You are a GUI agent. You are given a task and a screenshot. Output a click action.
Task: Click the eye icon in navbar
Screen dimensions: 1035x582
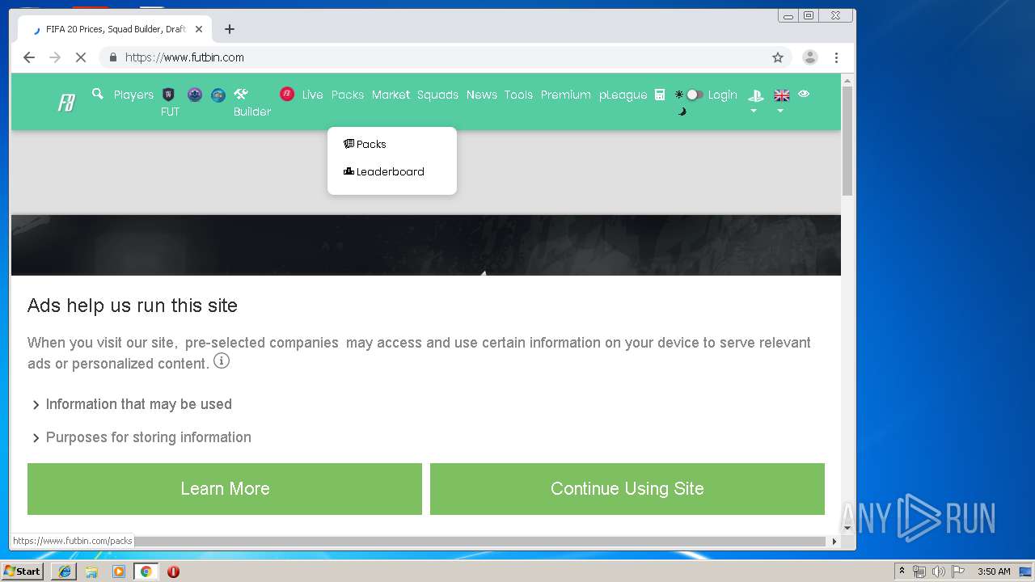click(804, 94)
